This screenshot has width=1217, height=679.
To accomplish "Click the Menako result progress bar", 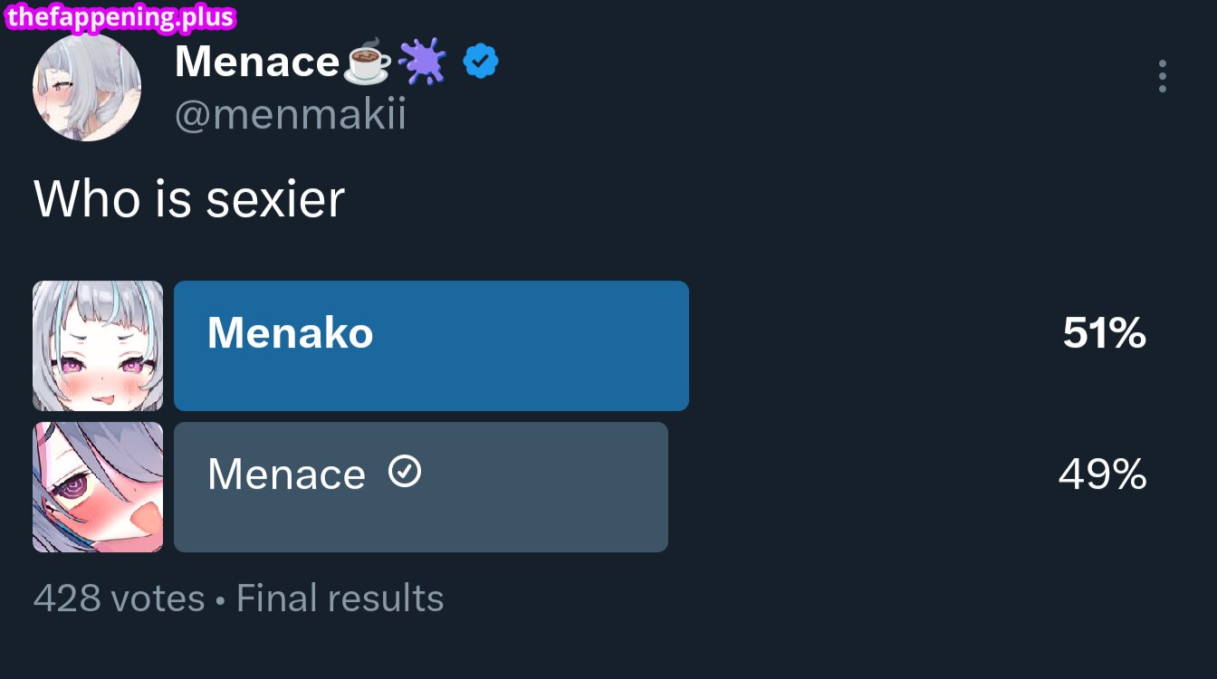I will (x=431, y=345).
